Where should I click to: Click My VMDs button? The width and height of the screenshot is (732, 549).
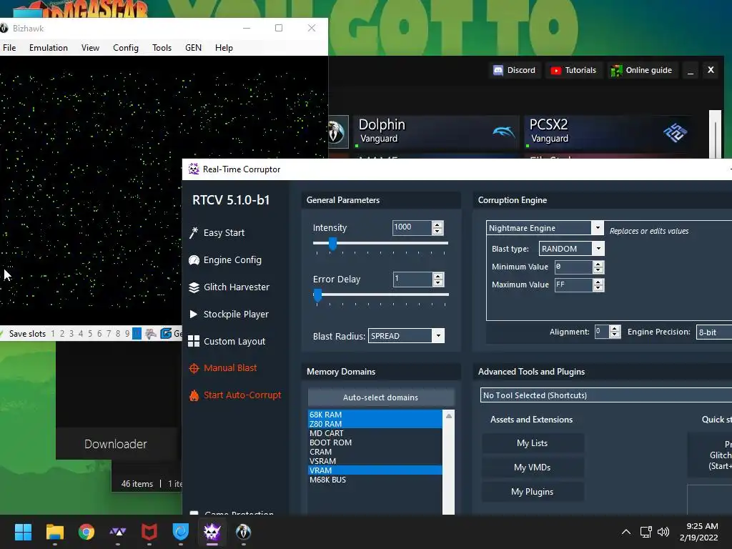(x=532, y=468)
